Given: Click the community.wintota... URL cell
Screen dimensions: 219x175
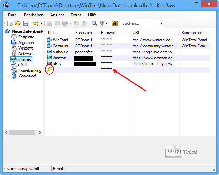Looking at the screenshot, I should [x=154, y=46].
